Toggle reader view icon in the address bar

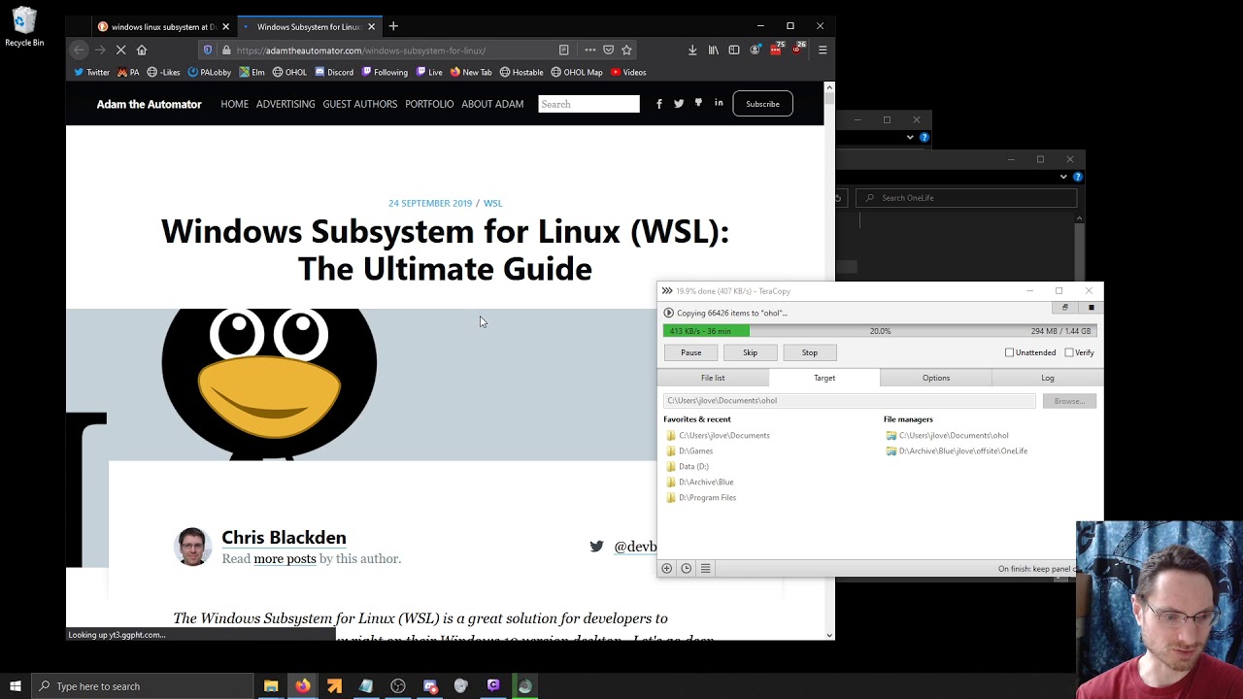(x=563, y=50)
